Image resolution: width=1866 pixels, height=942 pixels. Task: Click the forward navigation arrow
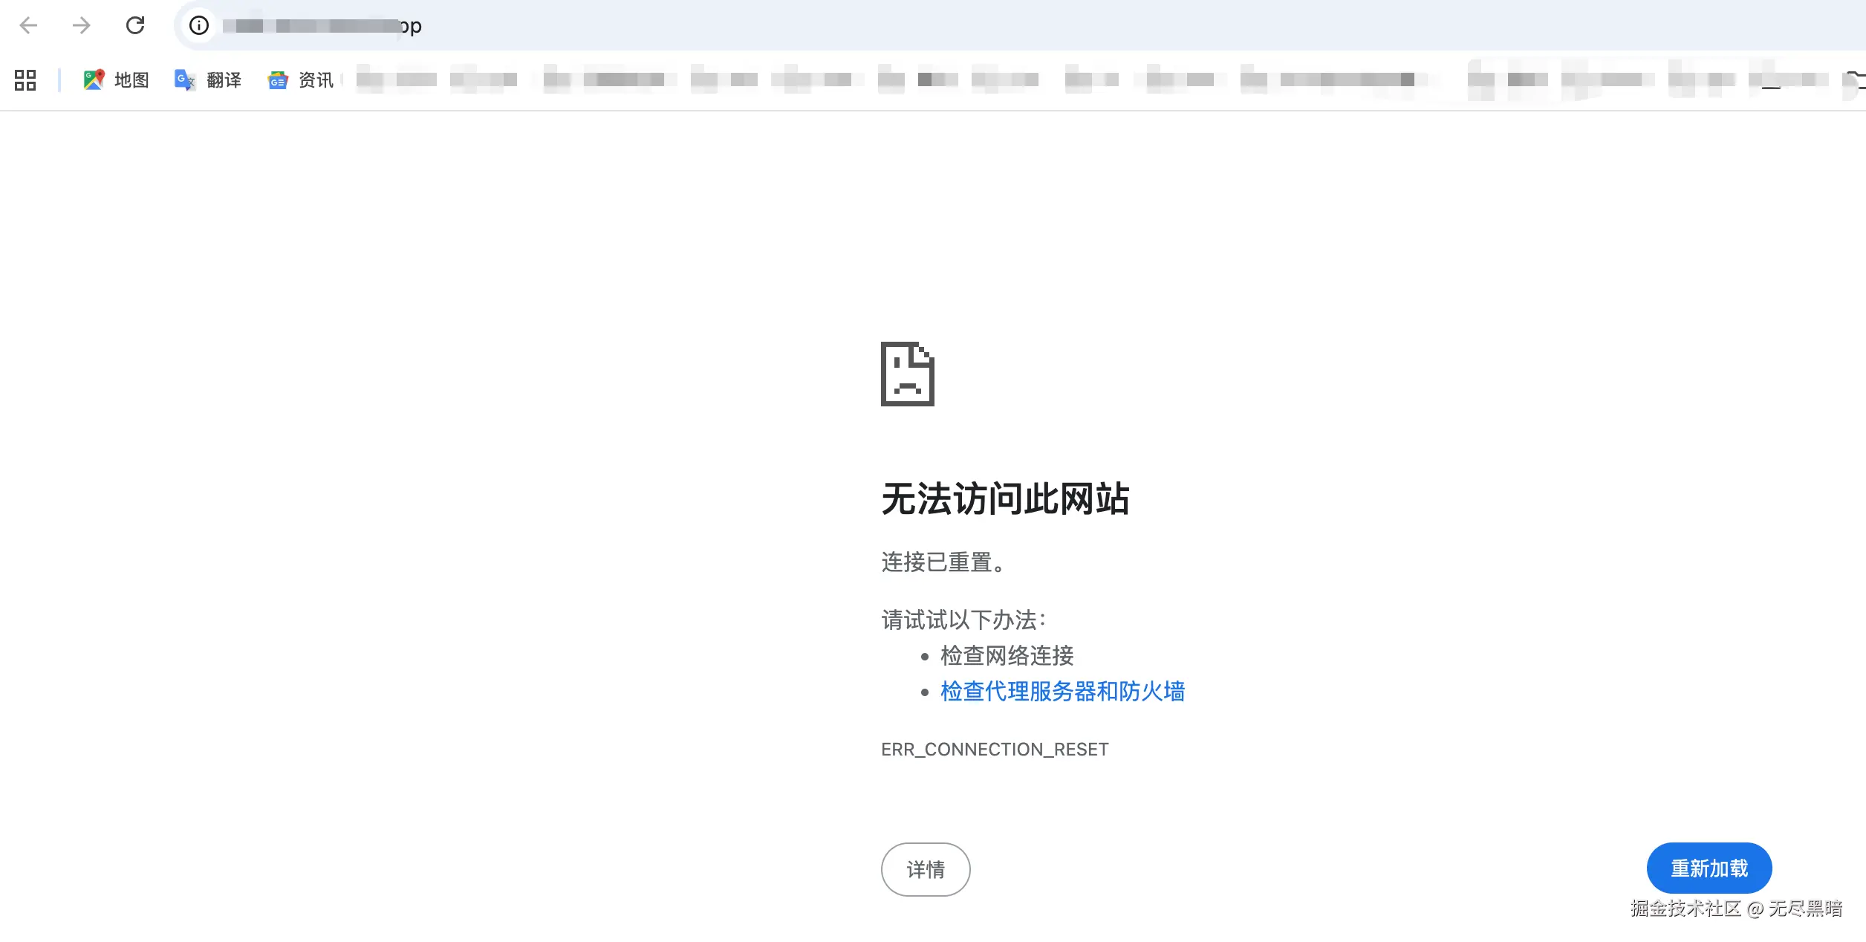[82, 26]
